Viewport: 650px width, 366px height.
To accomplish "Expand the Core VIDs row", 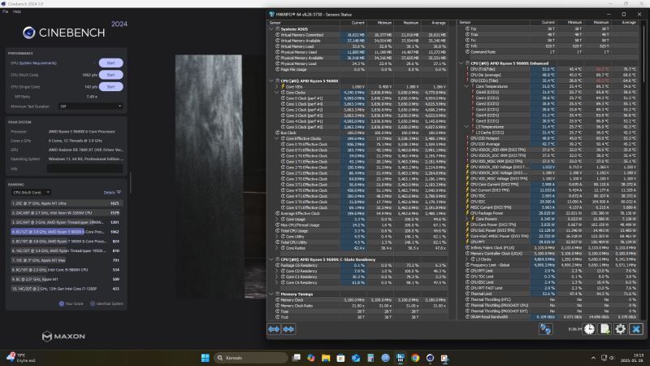I will coord(276,87).
